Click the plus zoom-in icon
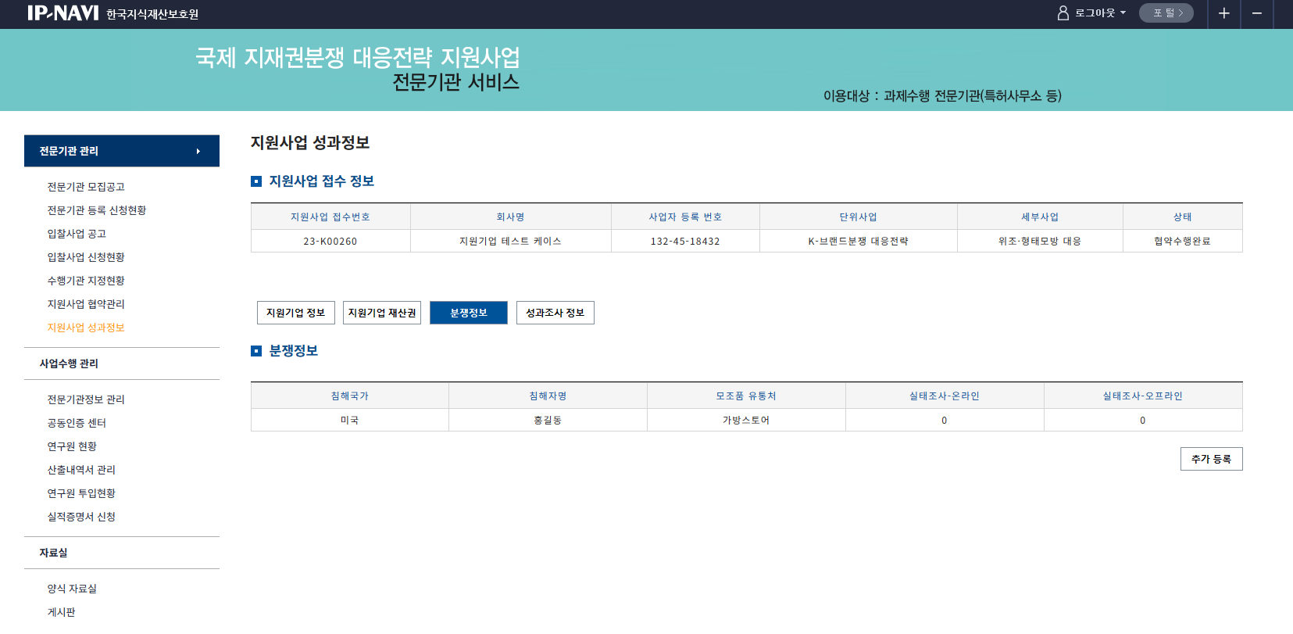 1223,13
